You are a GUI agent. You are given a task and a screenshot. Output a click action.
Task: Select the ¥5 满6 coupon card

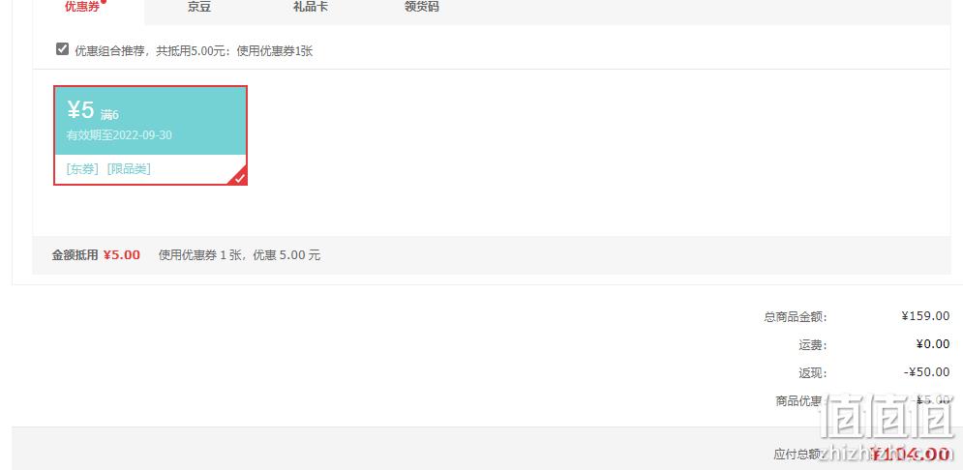pos(150,135)
